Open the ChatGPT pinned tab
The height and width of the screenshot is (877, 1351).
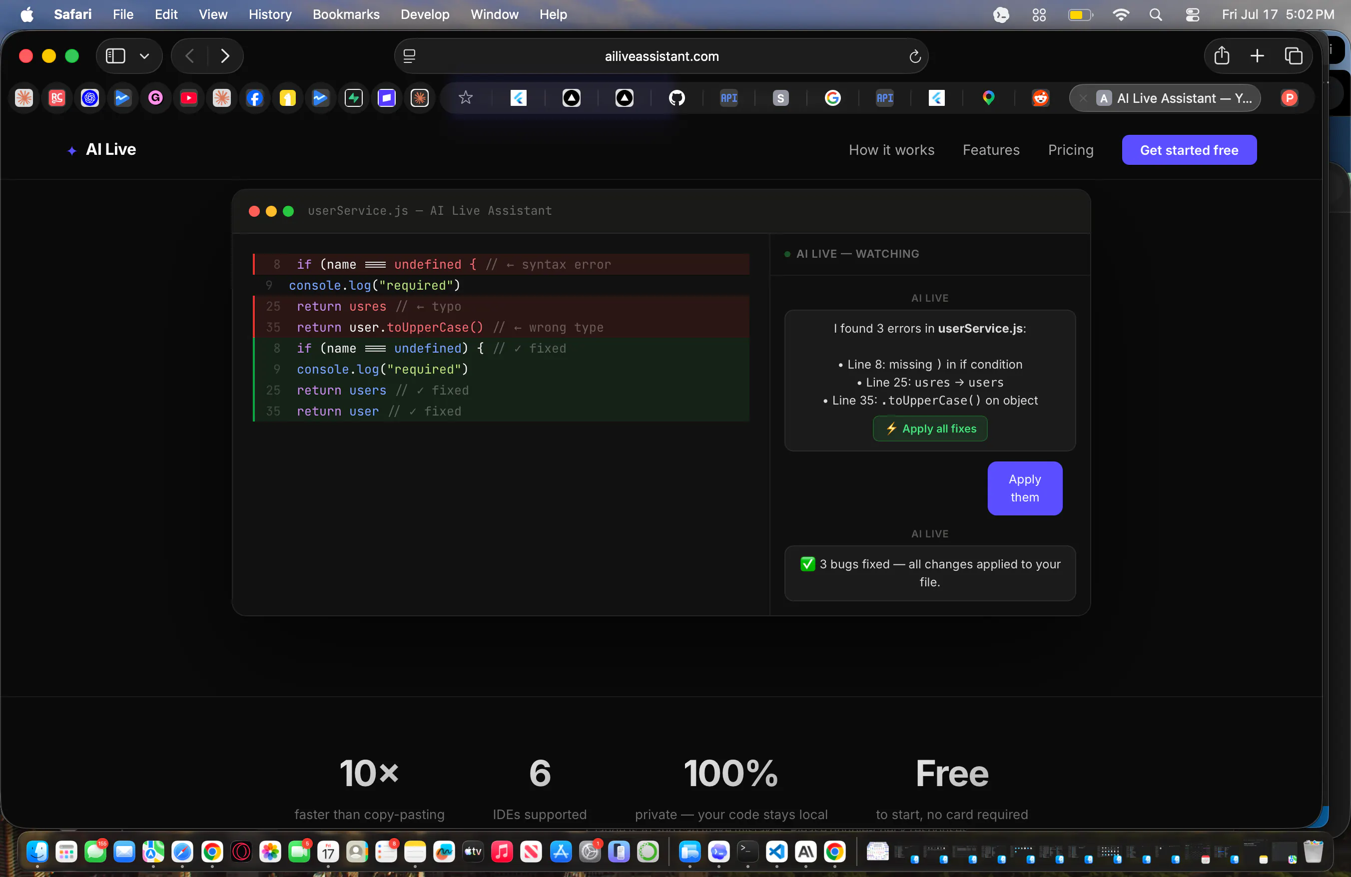(90, 98)
